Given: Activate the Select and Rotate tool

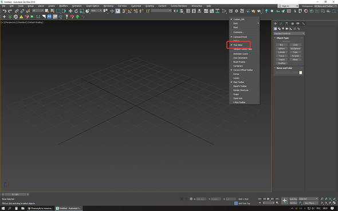Looking at the screenshot, I should click(76, 11).
